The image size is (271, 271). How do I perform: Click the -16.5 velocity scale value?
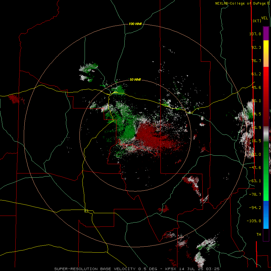[255, 141]
